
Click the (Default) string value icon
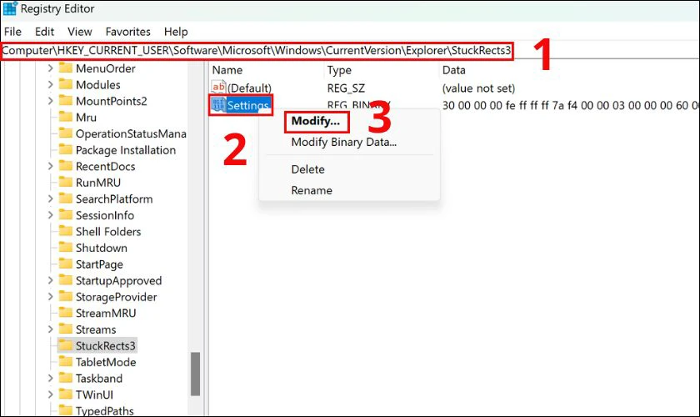218,88
